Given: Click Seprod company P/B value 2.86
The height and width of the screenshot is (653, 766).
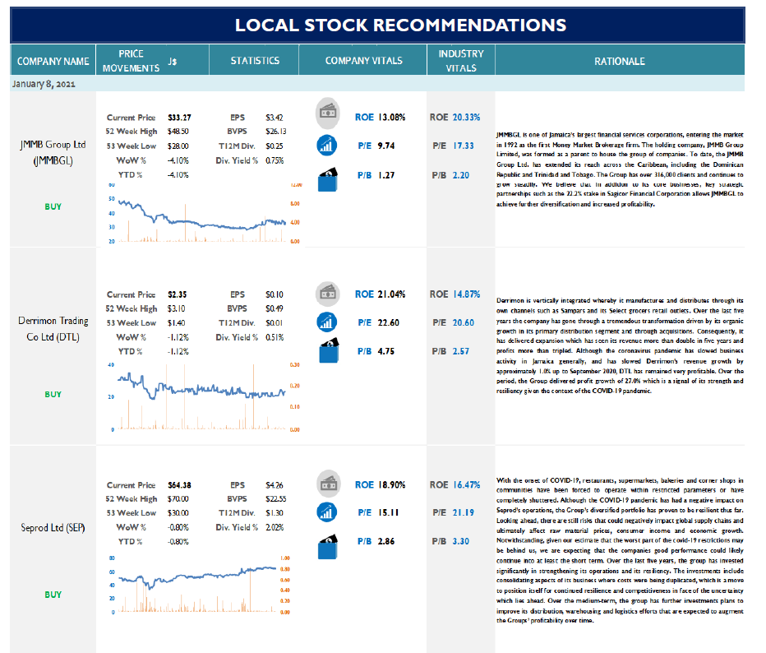Looking at the screenshot, I should pyautogui.click(x=386, y=541).
